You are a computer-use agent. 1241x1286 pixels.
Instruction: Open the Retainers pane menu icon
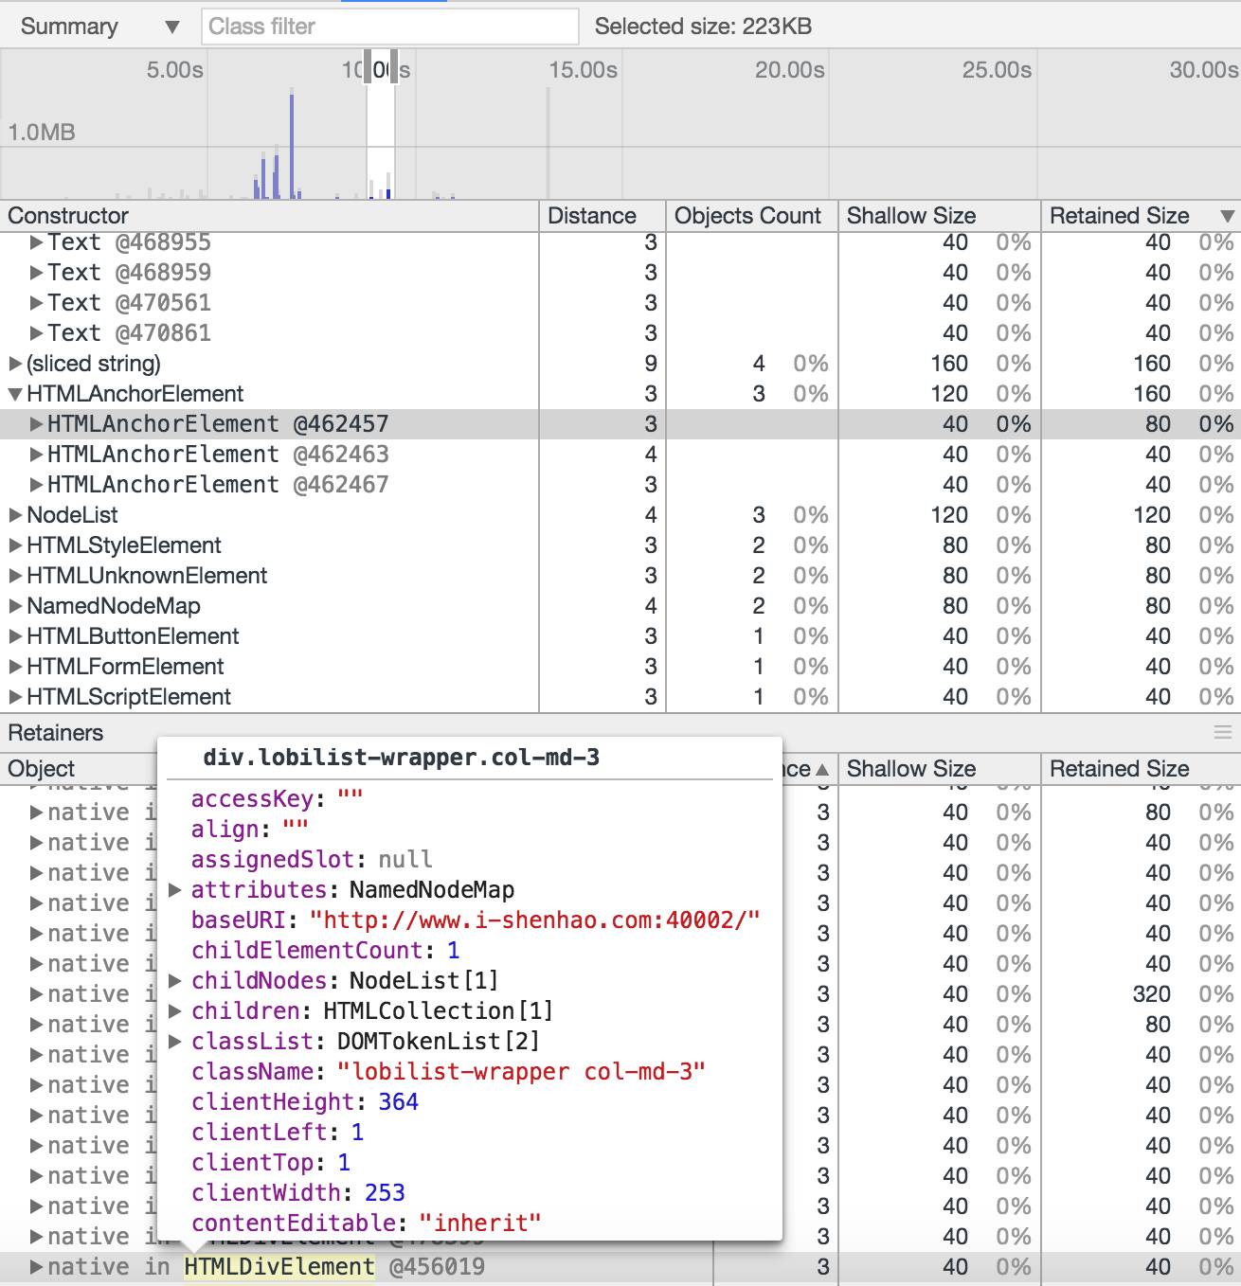coord(1223,733)
